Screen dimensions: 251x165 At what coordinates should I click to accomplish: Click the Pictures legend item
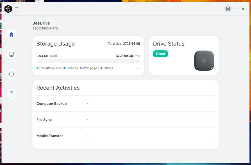coord(72,68)
